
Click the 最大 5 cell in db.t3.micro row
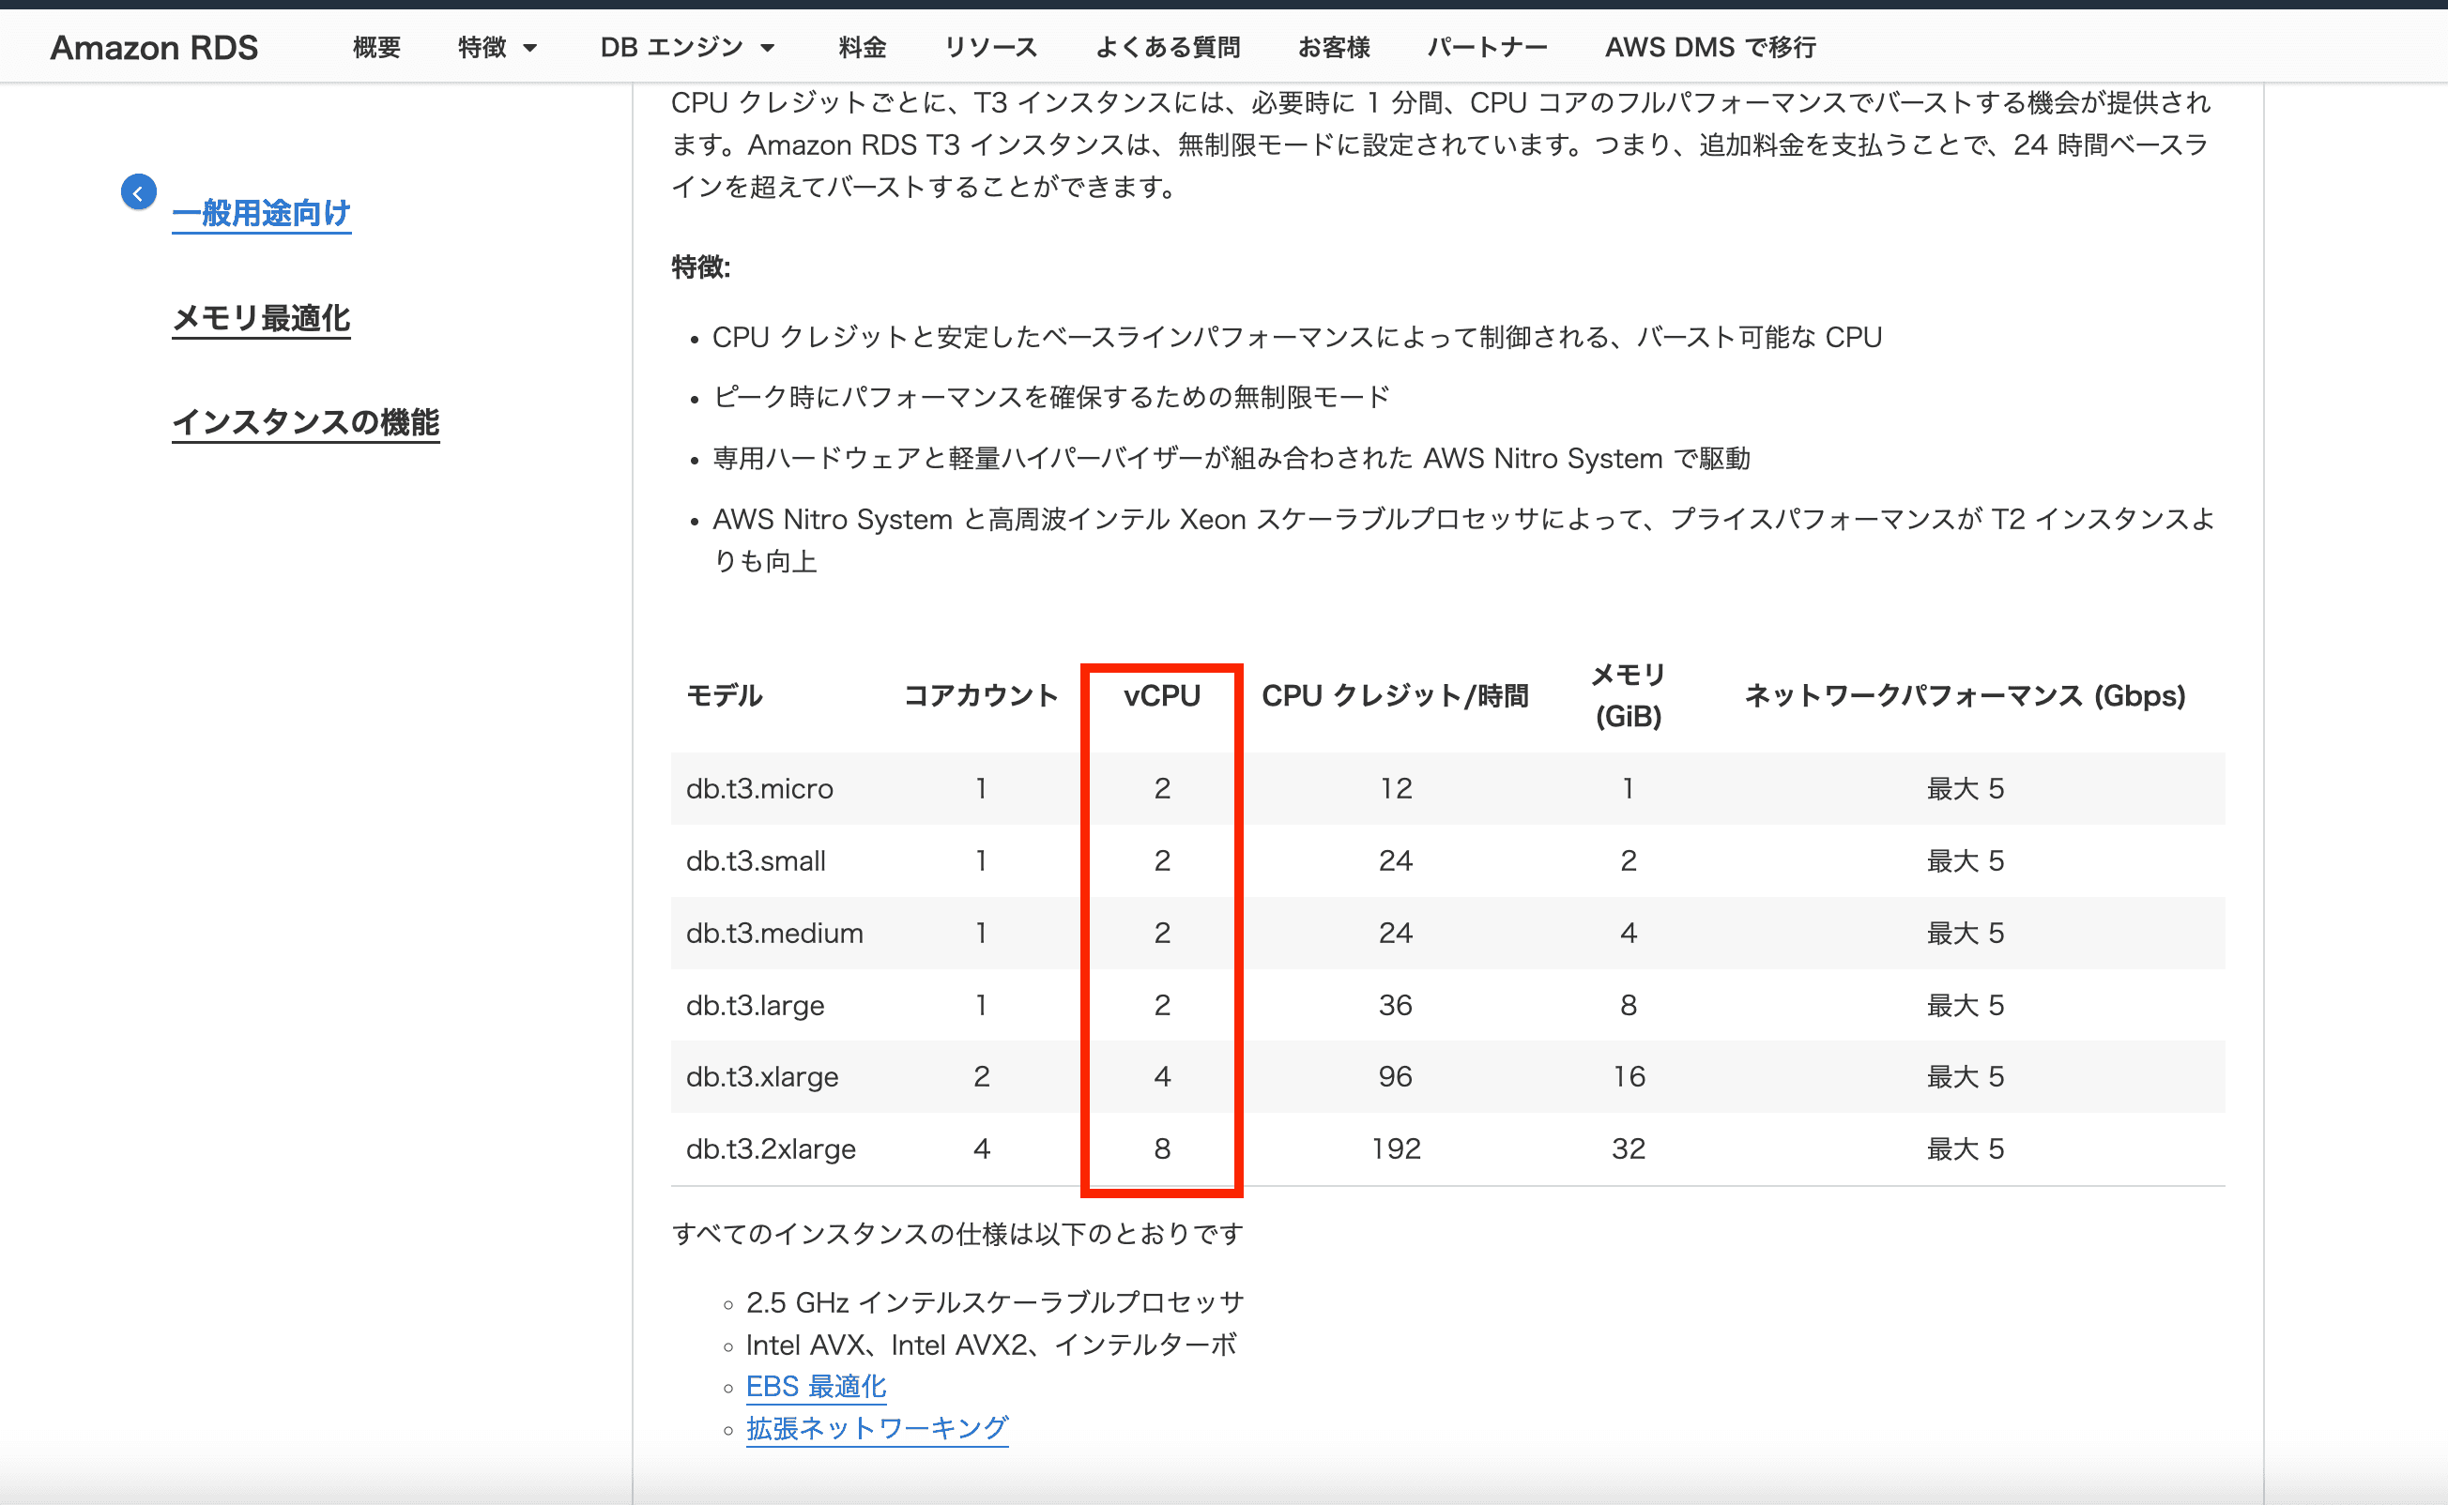(1965, 788)
